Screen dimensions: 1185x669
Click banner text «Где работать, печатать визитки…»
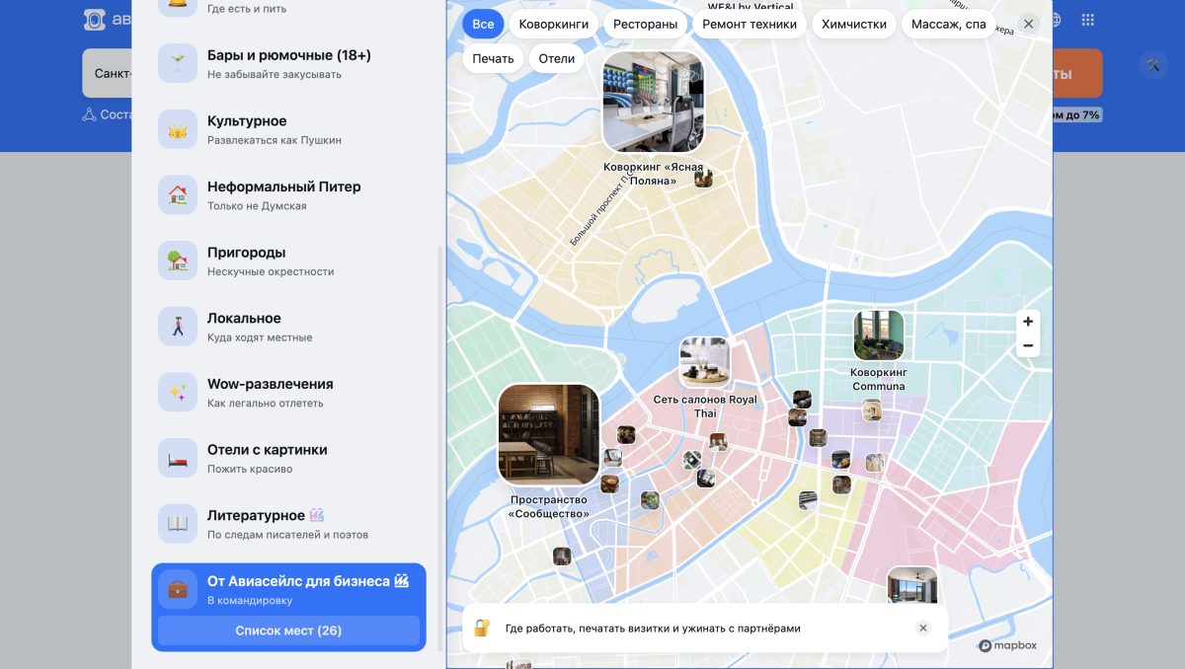point(653,628)
